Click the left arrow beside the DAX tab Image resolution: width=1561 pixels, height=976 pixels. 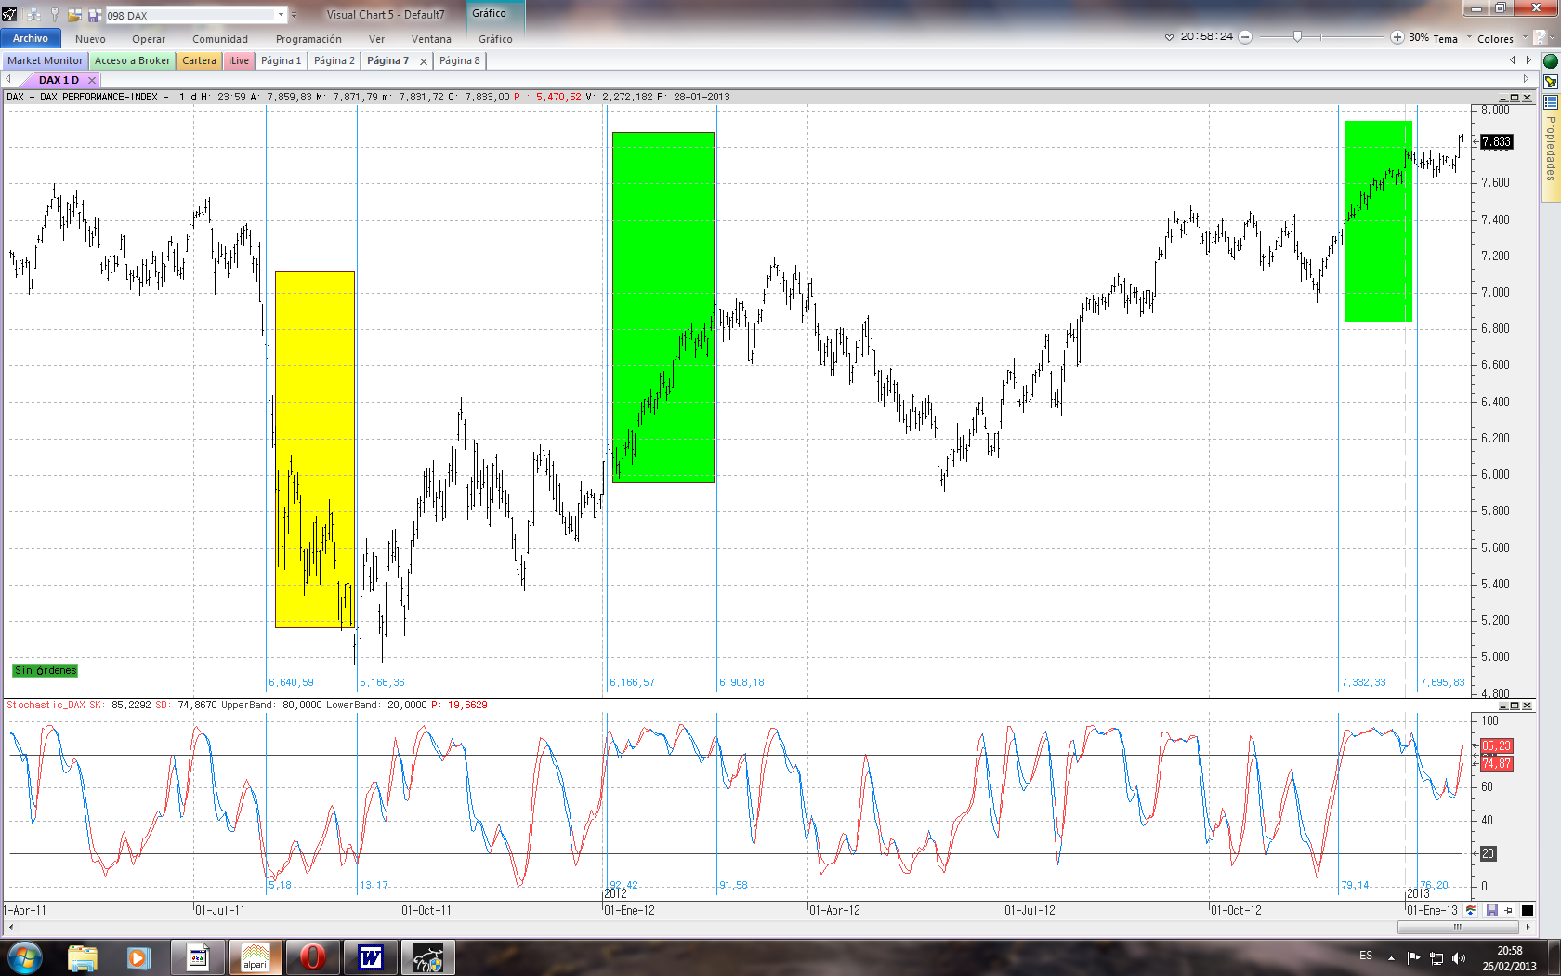coord(8,80)
